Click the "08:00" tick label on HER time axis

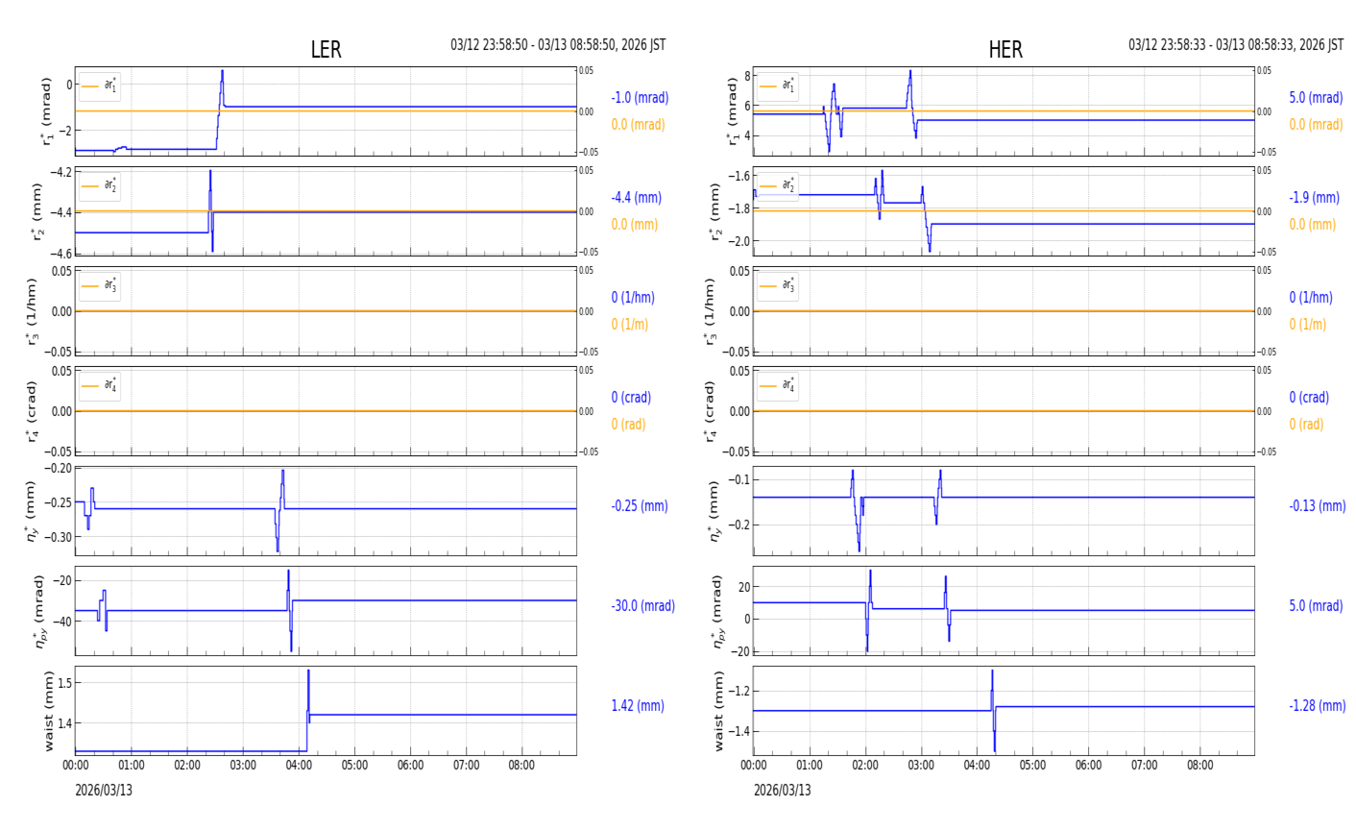pos(1199,766)
